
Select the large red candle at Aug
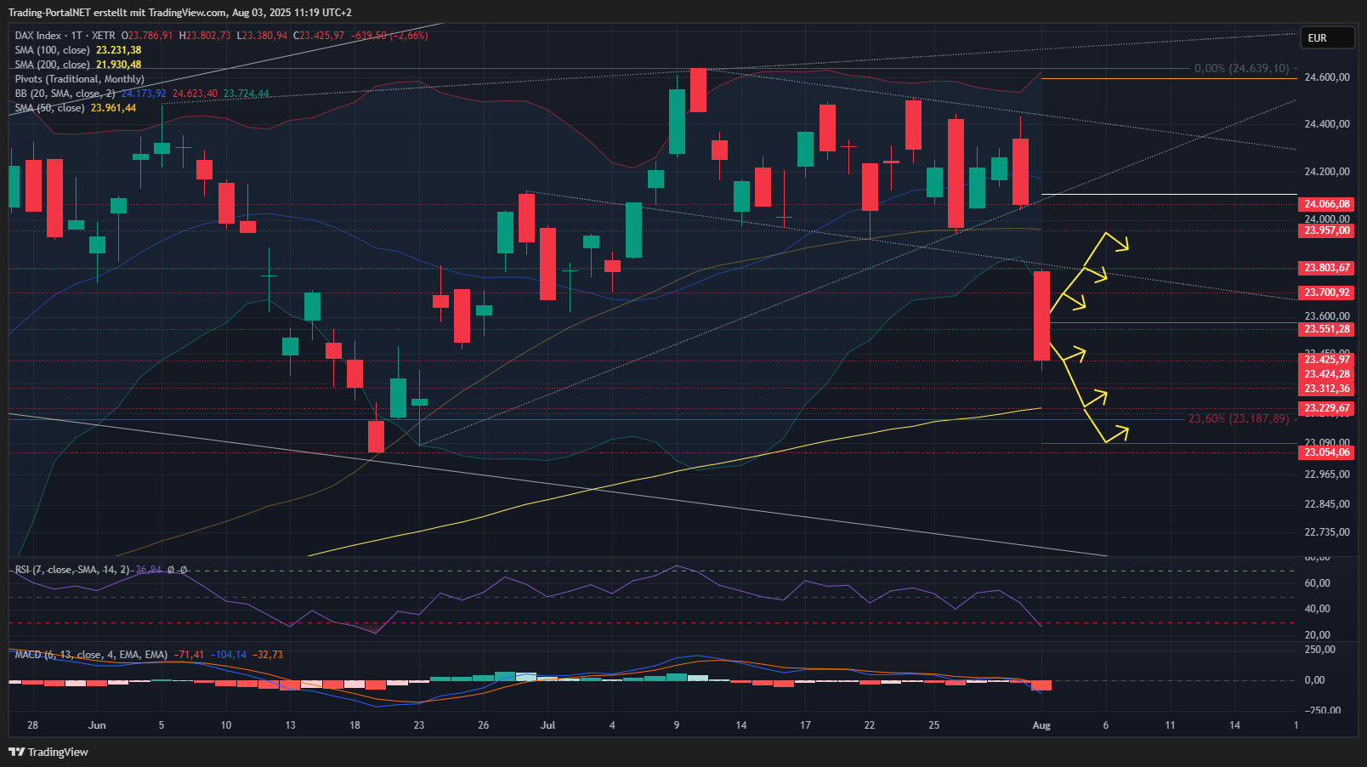[1041, 315]
